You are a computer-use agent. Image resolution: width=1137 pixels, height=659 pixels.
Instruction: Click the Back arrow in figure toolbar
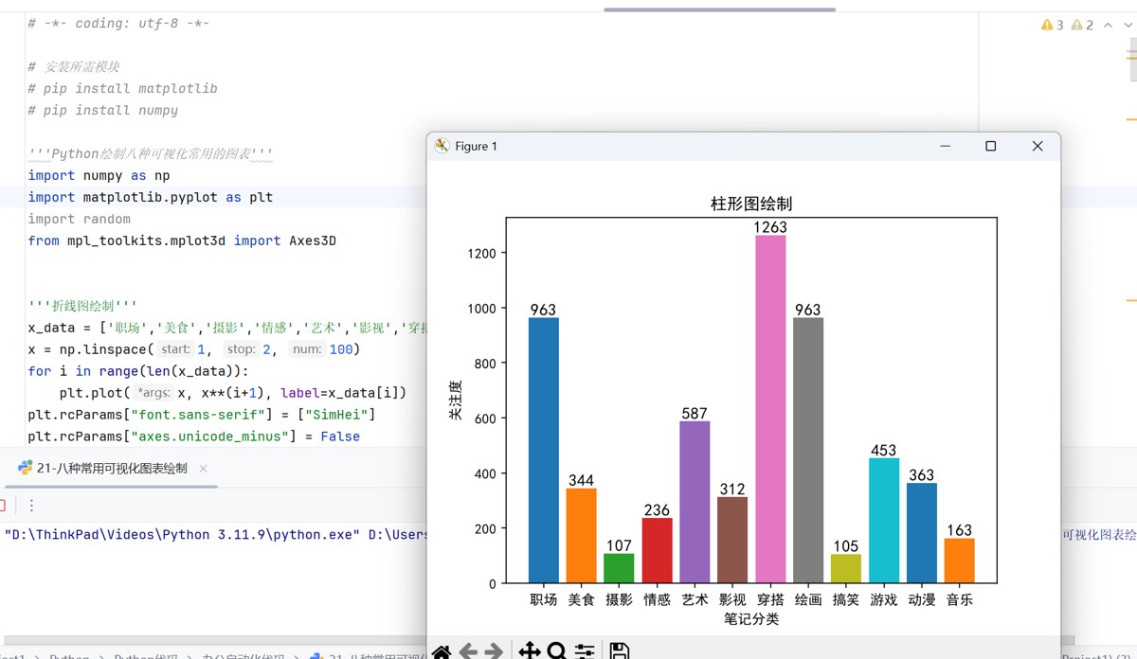468,651
